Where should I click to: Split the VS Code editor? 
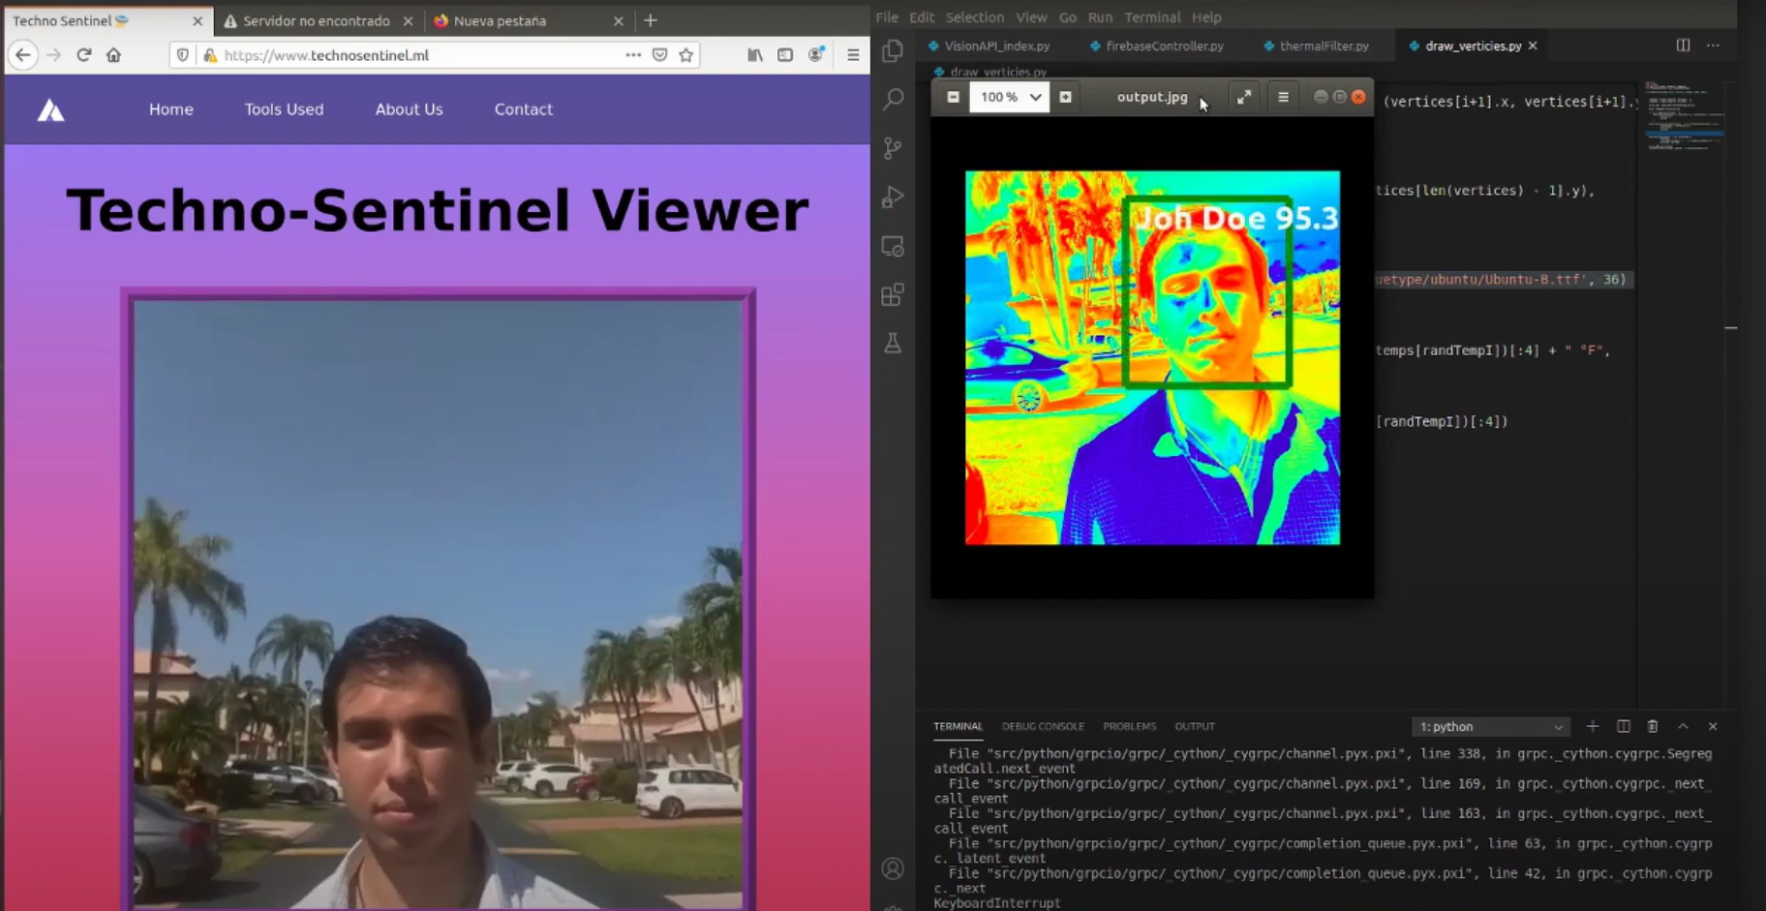coord(1684,46)
